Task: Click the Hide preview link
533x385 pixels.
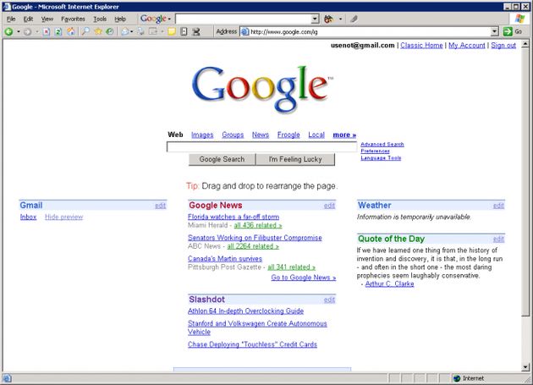Action: click(x=64, y=217)
